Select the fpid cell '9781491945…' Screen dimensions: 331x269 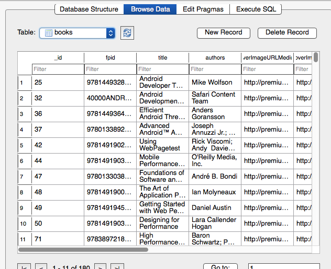point(110,208)
